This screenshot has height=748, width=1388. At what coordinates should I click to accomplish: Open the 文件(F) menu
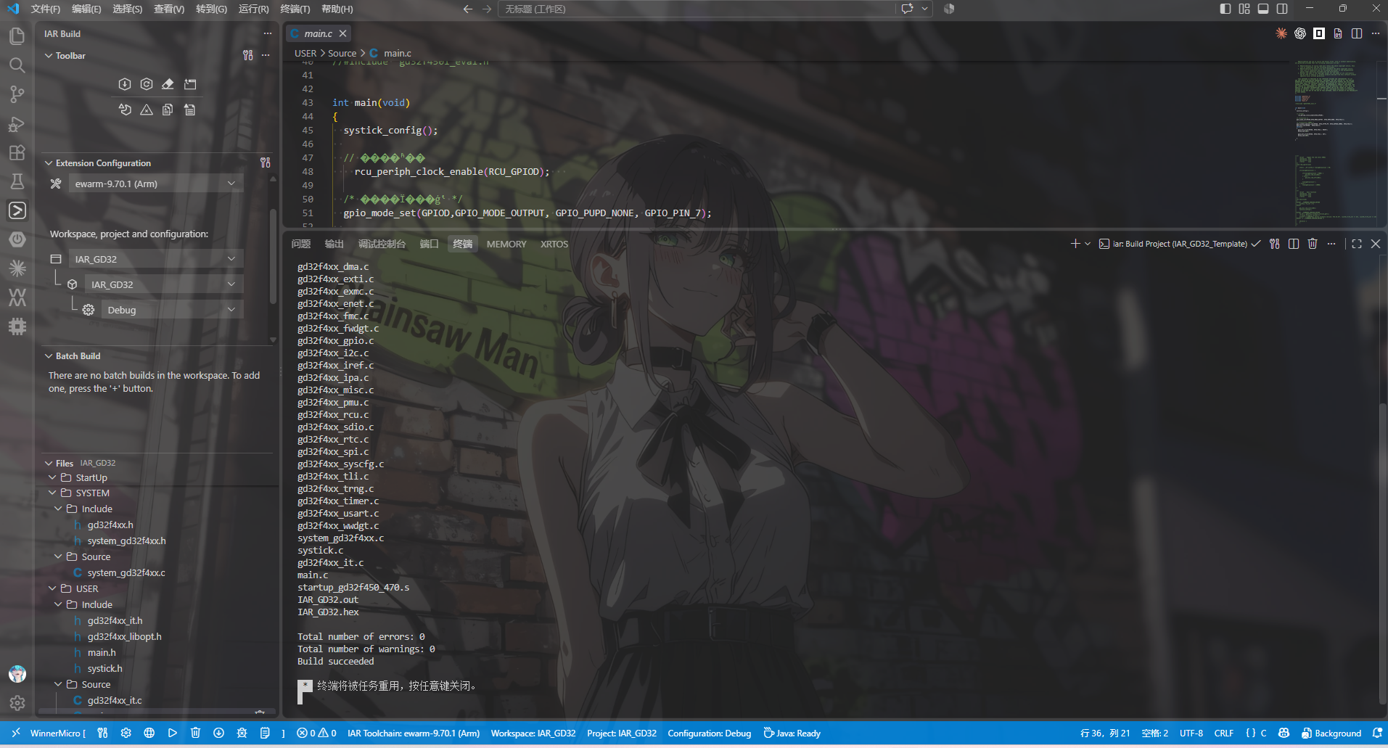point(46,9)
